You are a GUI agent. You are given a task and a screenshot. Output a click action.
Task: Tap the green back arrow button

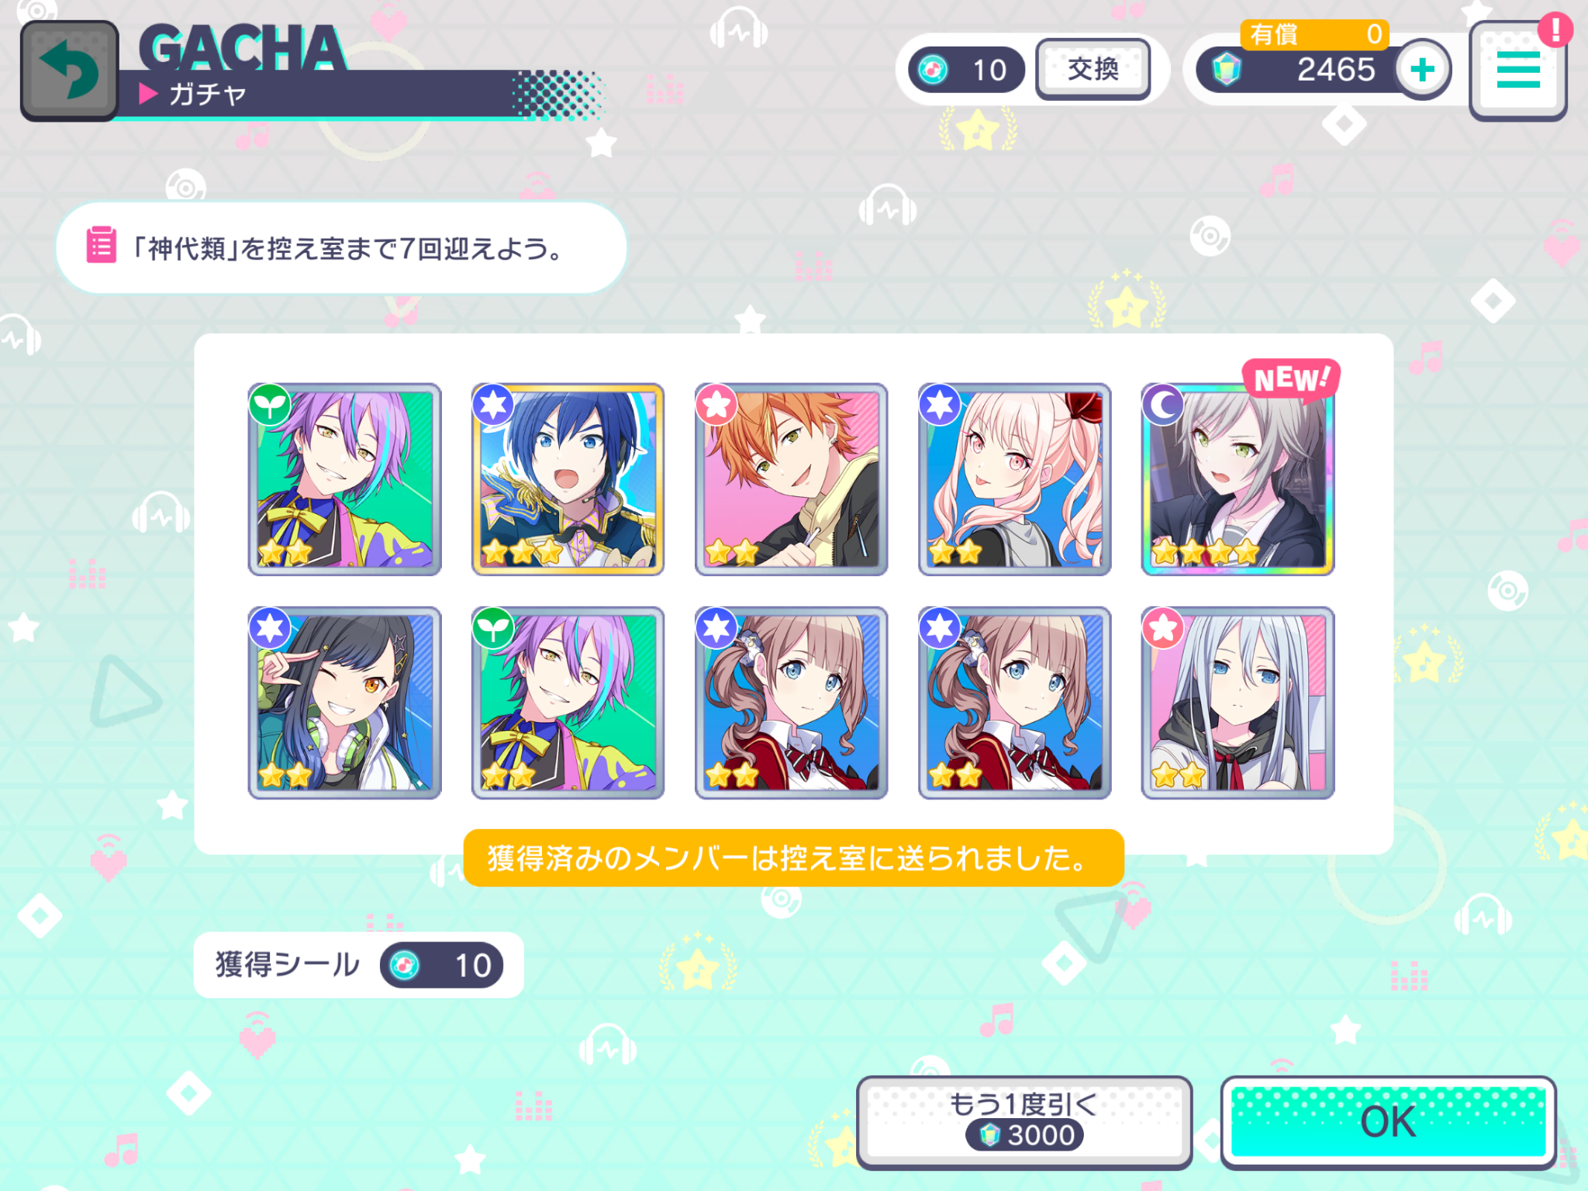[x=70, y=71]
